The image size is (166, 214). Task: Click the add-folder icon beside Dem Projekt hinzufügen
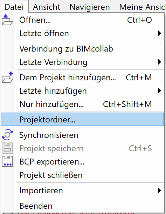coord(7,77)
